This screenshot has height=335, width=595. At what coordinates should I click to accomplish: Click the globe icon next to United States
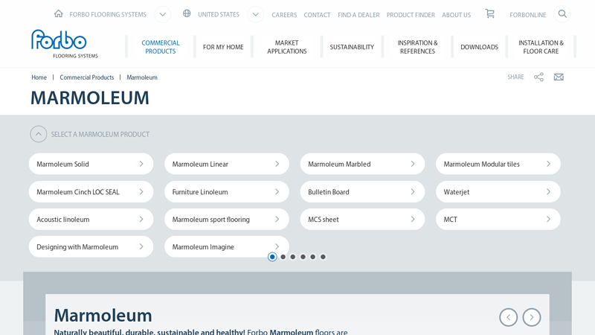pos(187,13)
